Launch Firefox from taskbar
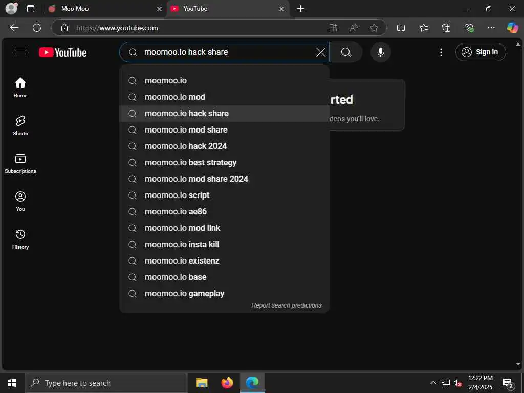Screen dimensions: 524x393 tap(227, 383)
